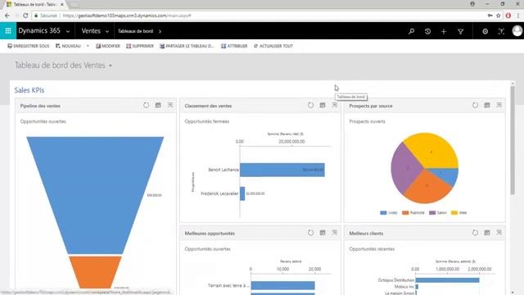Bookmark this page with star icon

(499, 16)
